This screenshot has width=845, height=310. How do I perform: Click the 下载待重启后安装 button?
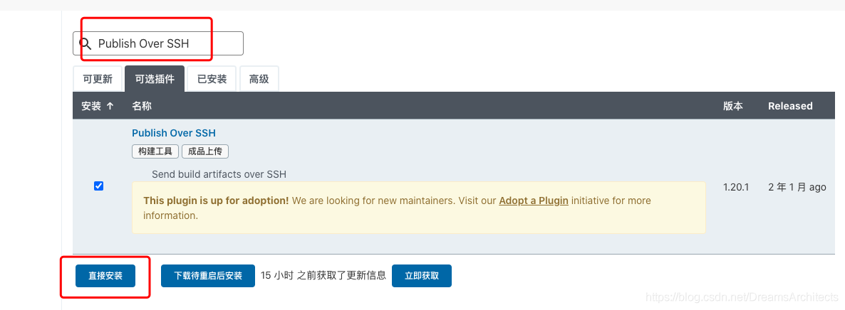(208, 276)
